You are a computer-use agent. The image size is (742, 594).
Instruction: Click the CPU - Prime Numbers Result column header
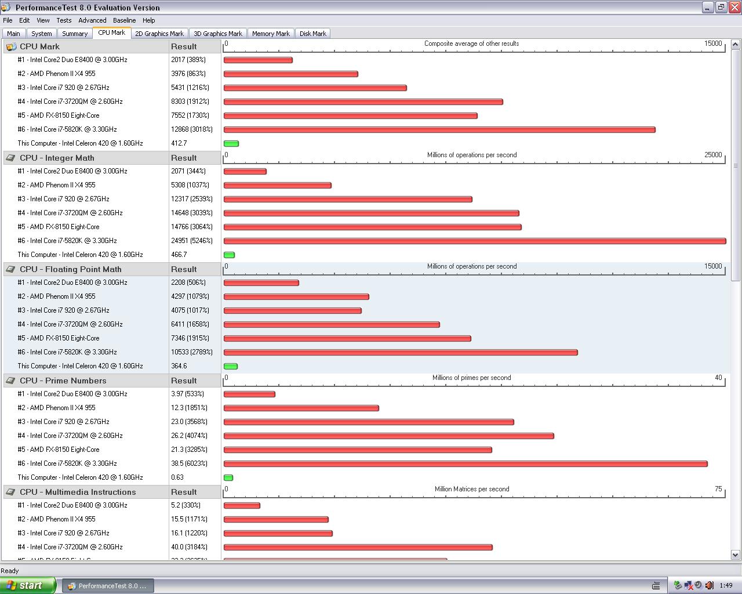[195, 381]
